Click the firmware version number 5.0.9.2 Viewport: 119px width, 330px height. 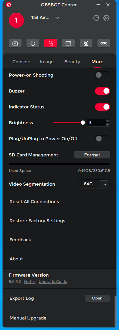click(15, 282)
